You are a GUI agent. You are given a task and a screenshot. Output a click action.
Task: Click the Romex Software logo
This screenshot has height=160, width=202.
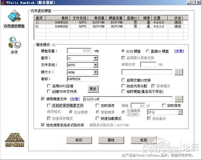(14, 140)
